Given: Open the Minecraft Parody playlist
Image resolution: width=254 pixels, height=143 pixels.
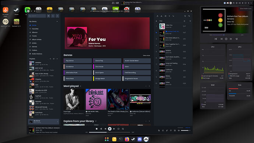Looking at the screenshot, I should 44,108.
